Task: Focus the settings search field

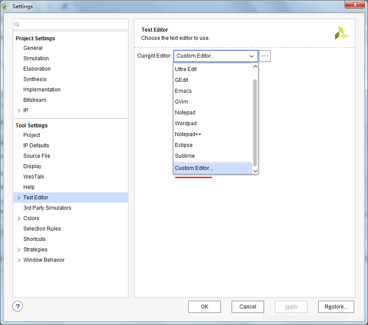Action: 71,24
